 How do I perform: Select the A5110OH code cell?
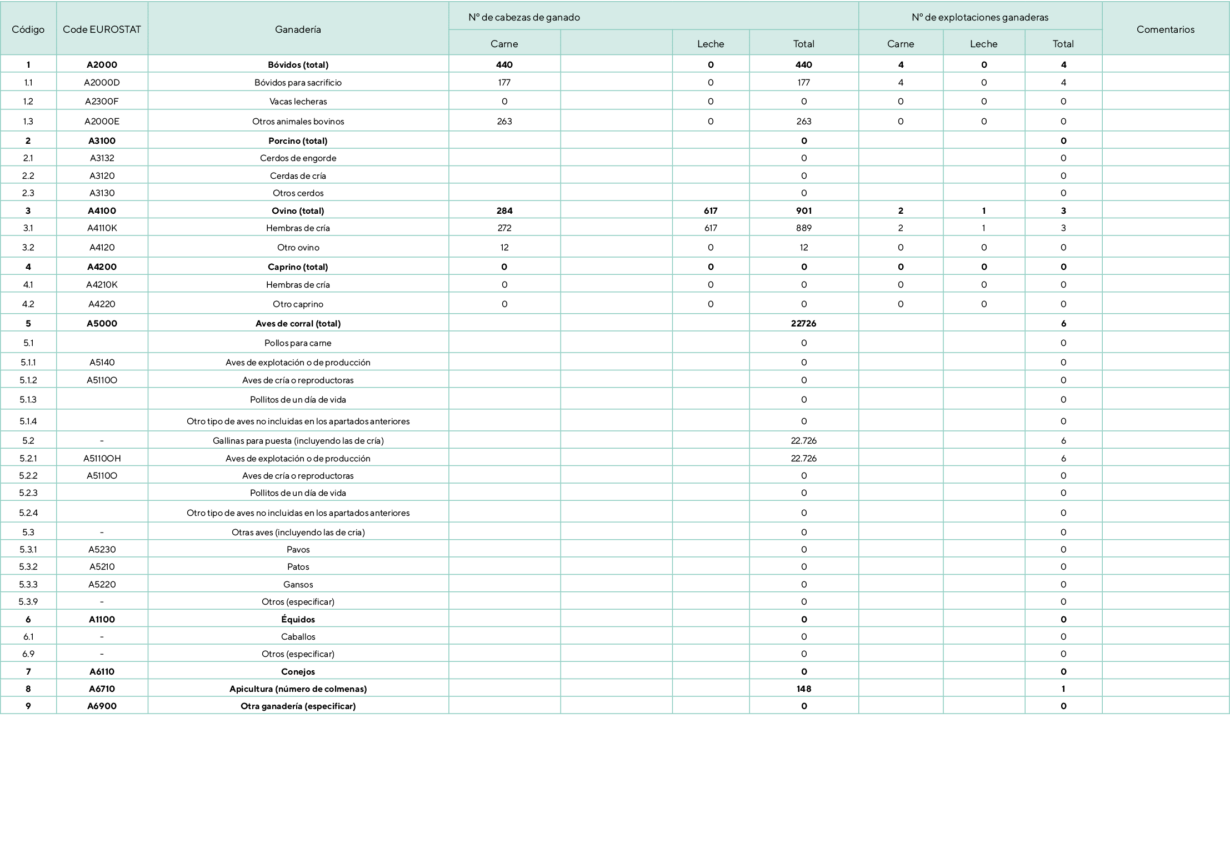click(x=102, y=458)
